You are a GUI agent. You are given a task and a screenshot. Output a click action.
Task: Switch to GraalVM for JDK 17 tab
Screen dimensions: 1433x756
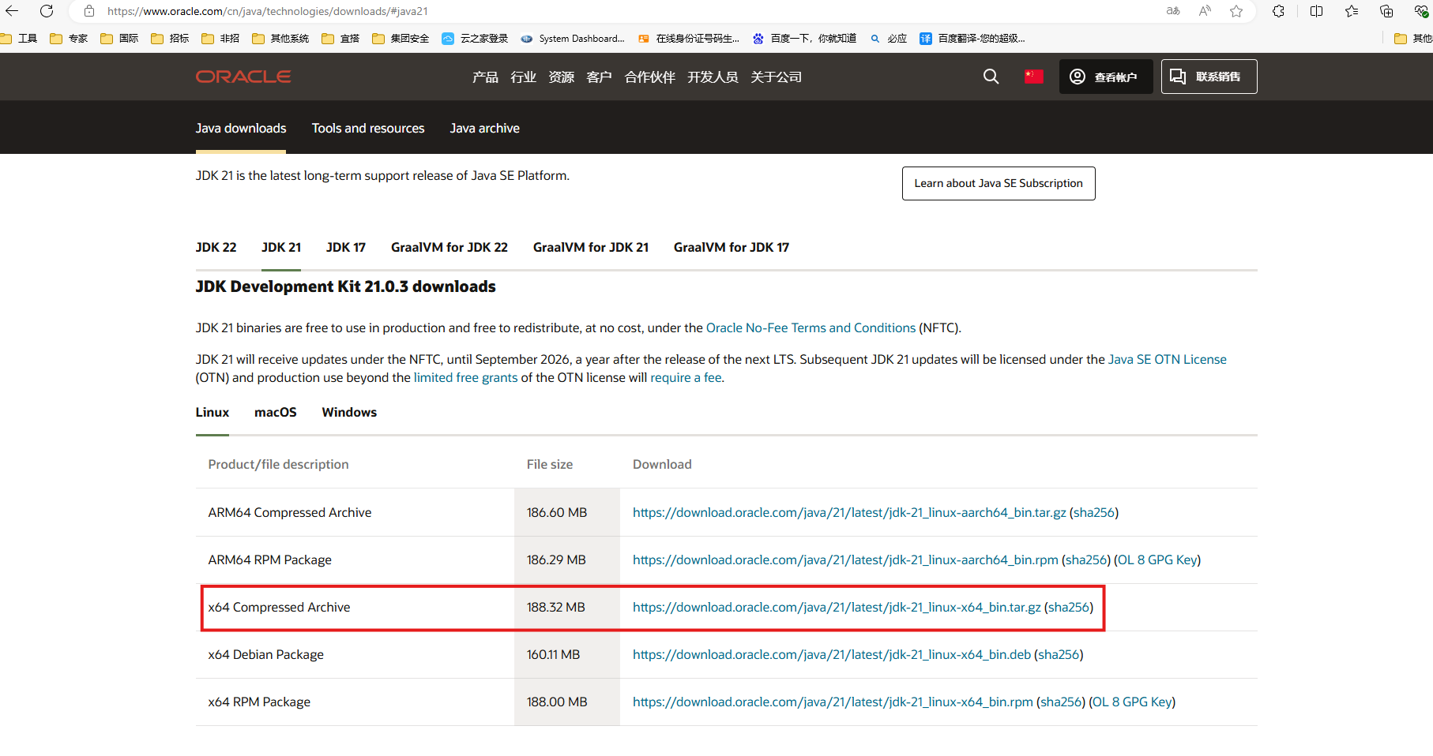click(x=732, y=247)
